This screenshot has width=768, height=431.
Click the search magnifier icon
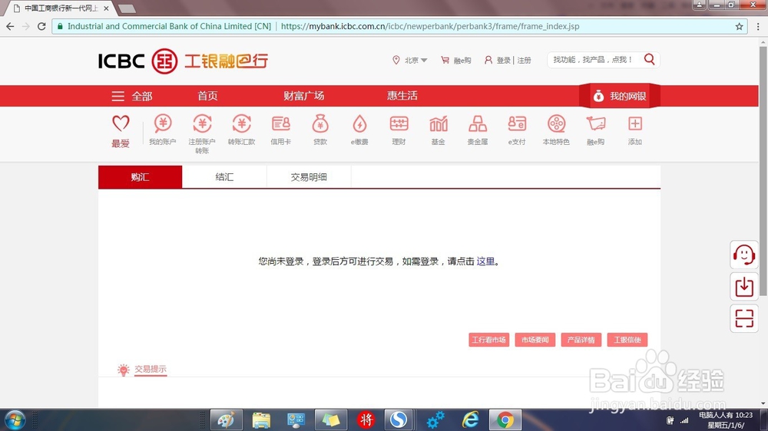click(650, 59)
